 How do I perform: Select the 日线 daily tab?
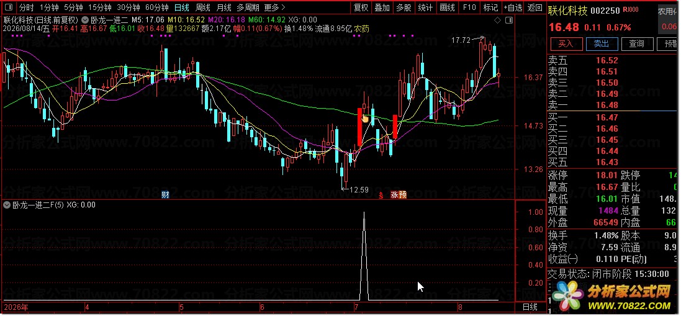181,7
